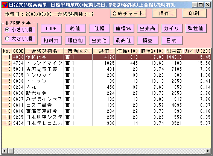Click code cell 9434
The image size is (213, 156).
[x=18, y=123]
